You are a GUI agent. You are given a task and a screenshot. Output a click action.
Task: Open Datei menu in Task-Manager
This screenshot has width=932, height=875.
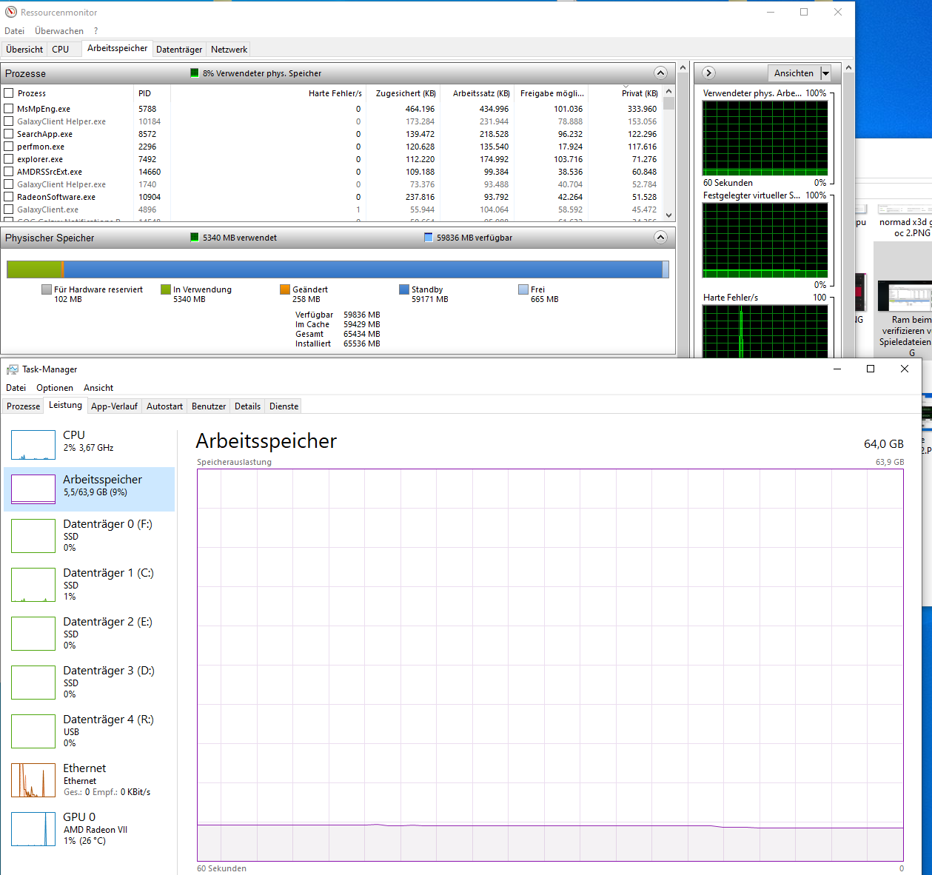click(x=16, y=388)
